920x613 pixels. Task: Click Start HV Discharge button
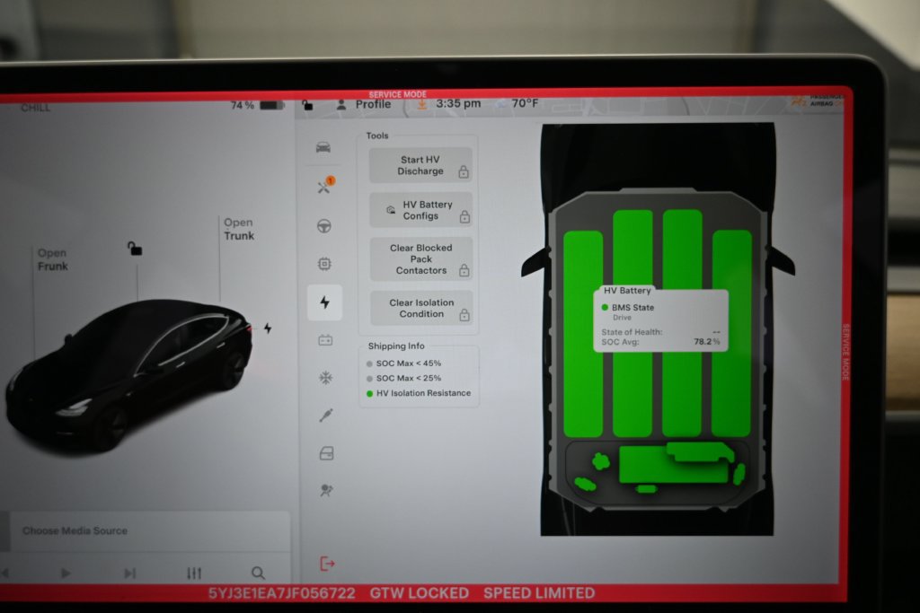(x=420, y=165)
